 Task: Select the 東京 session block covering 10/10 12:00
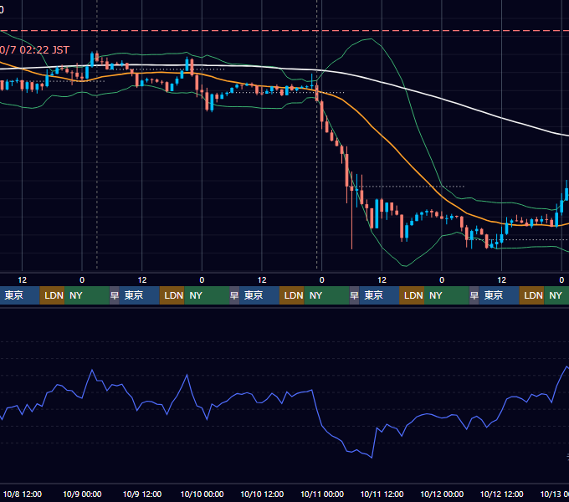point(259,295)
